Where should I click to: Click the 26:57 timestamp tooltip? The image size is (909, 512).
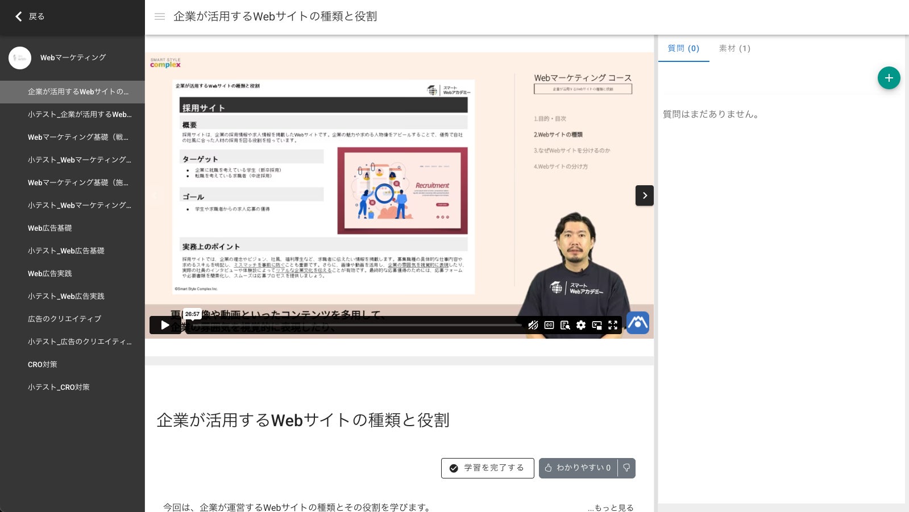point(192,314)
